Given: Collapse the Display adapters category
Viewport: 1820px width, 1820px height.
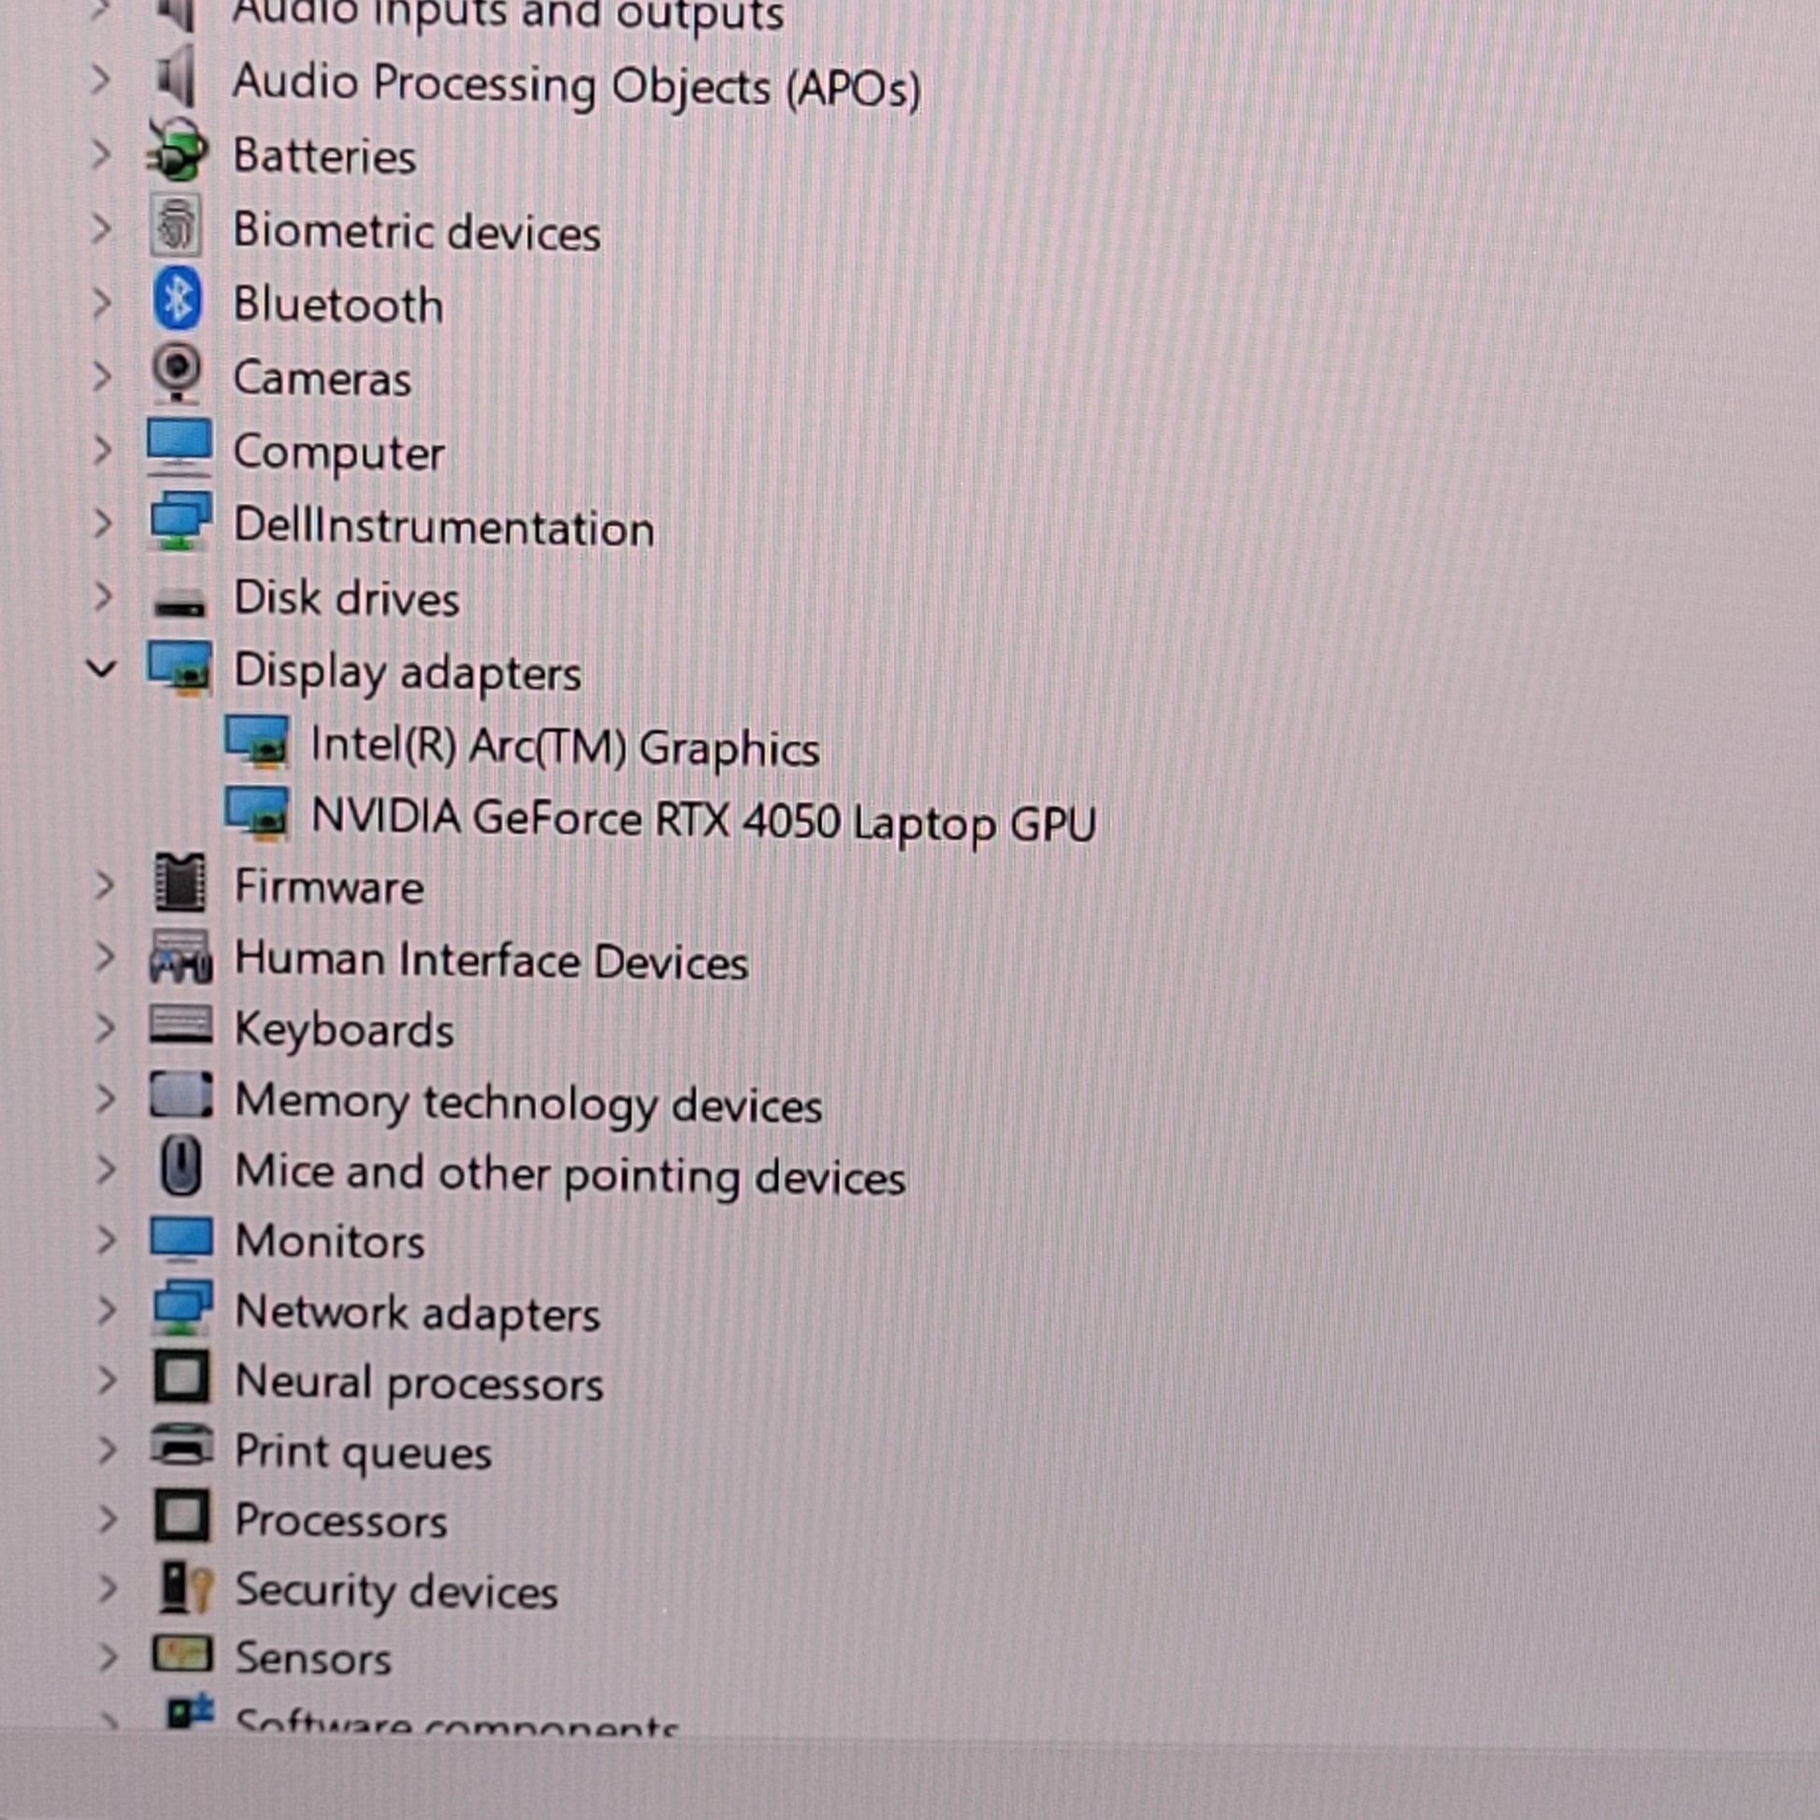Looking at the screenshot, I should 102,670.
